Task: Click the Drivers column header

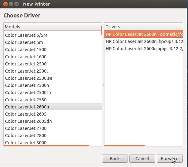Action: pos(143,27)
